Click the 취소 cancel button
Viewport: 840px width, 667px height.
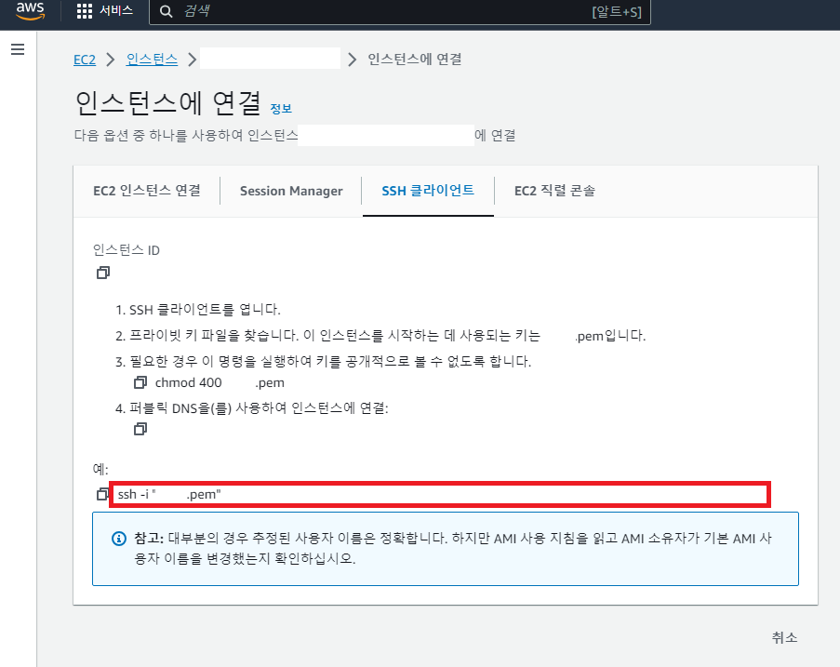(784, 637)
